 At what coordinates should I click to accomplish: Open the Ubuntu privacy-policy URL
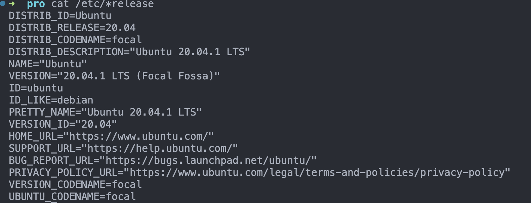[317, 173]
